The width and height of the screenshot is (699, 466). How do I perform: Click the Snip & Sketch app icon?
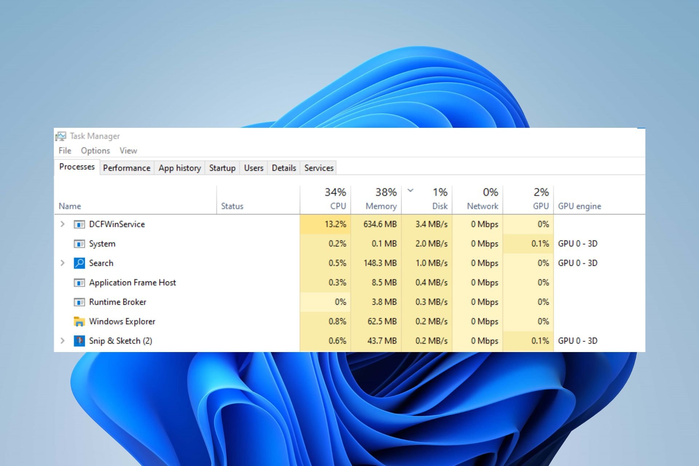(x=79, y=341)
